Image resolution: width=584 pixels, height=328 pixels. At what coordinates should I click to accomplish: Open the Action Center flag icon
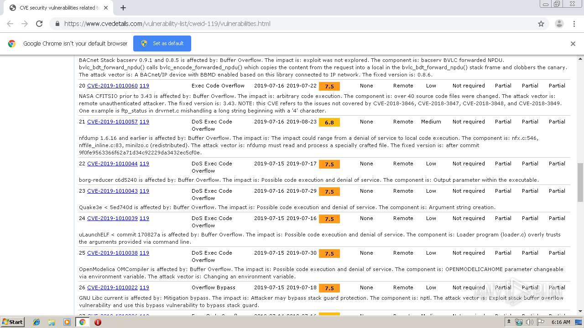point(540,322)
